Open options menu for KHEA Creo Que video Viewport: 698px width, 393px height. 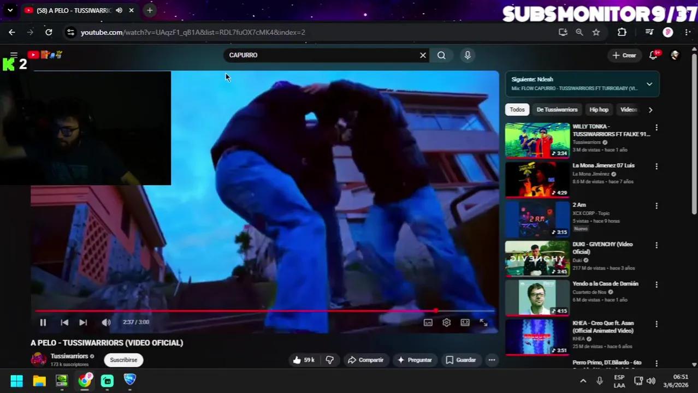pos(656,324)
